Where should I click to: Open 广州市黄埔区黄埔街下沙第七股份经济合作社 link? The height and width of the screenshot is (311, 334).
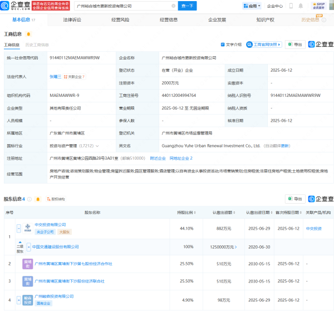(73, 264)
